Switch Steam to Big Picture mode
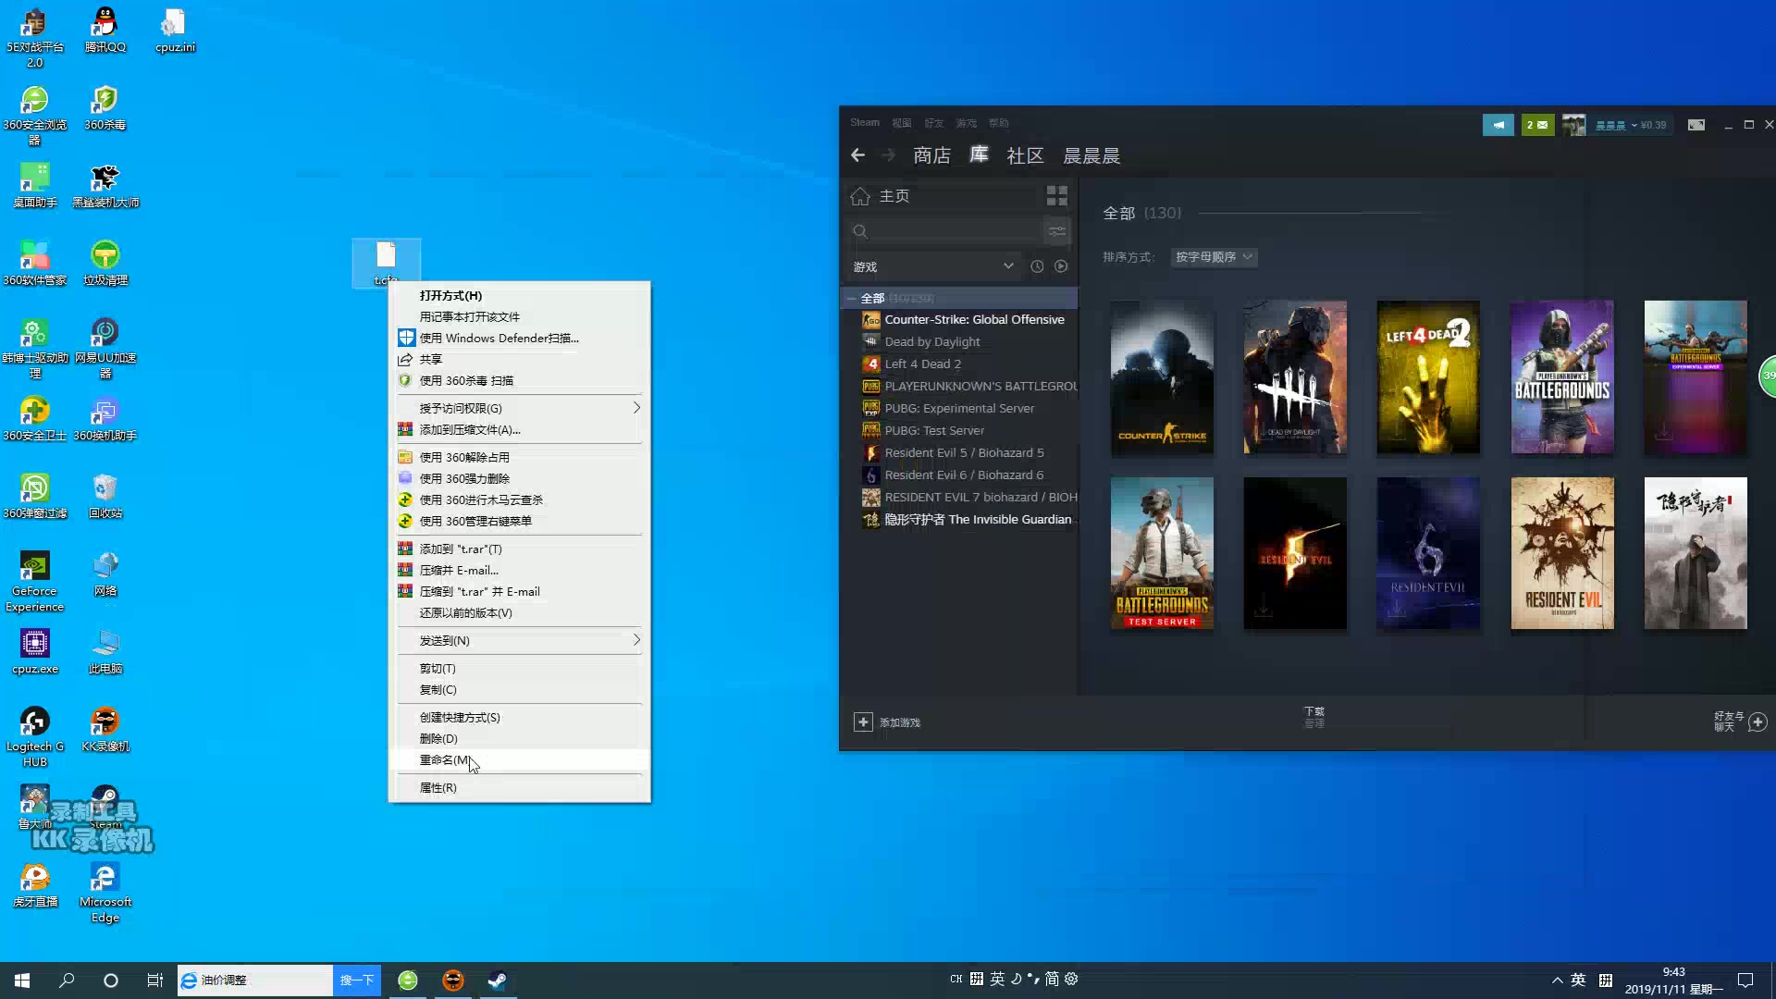The image size is (1776, 999). click(x=1696, y=125)
